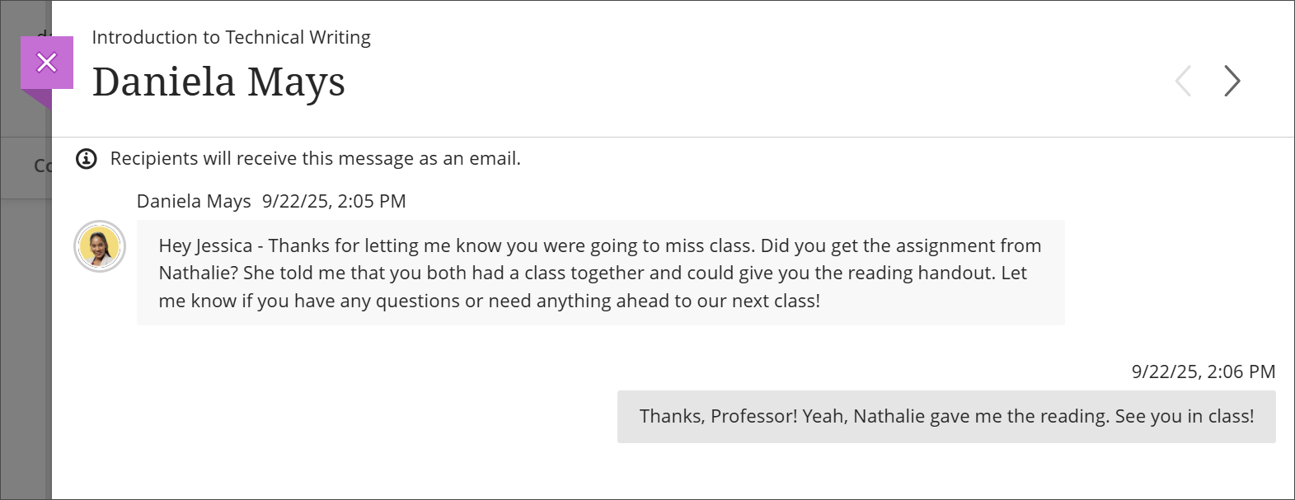
Task: Click the student's reply message bubble
Action: 945,416
